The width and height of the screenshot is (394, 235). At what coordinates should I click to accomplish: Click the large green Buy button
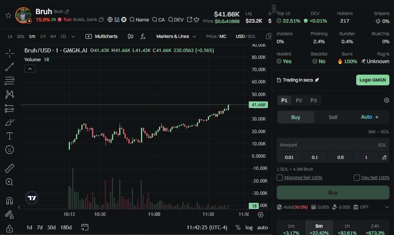coord(333,193)
